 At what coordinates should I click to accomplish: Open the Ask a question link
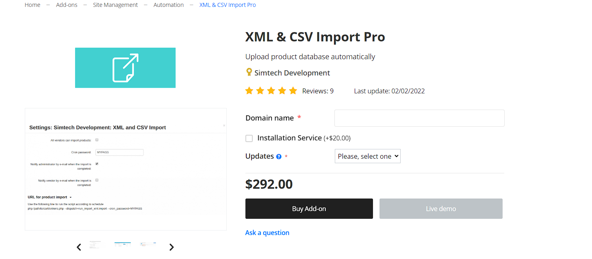(x=267, y=233)
